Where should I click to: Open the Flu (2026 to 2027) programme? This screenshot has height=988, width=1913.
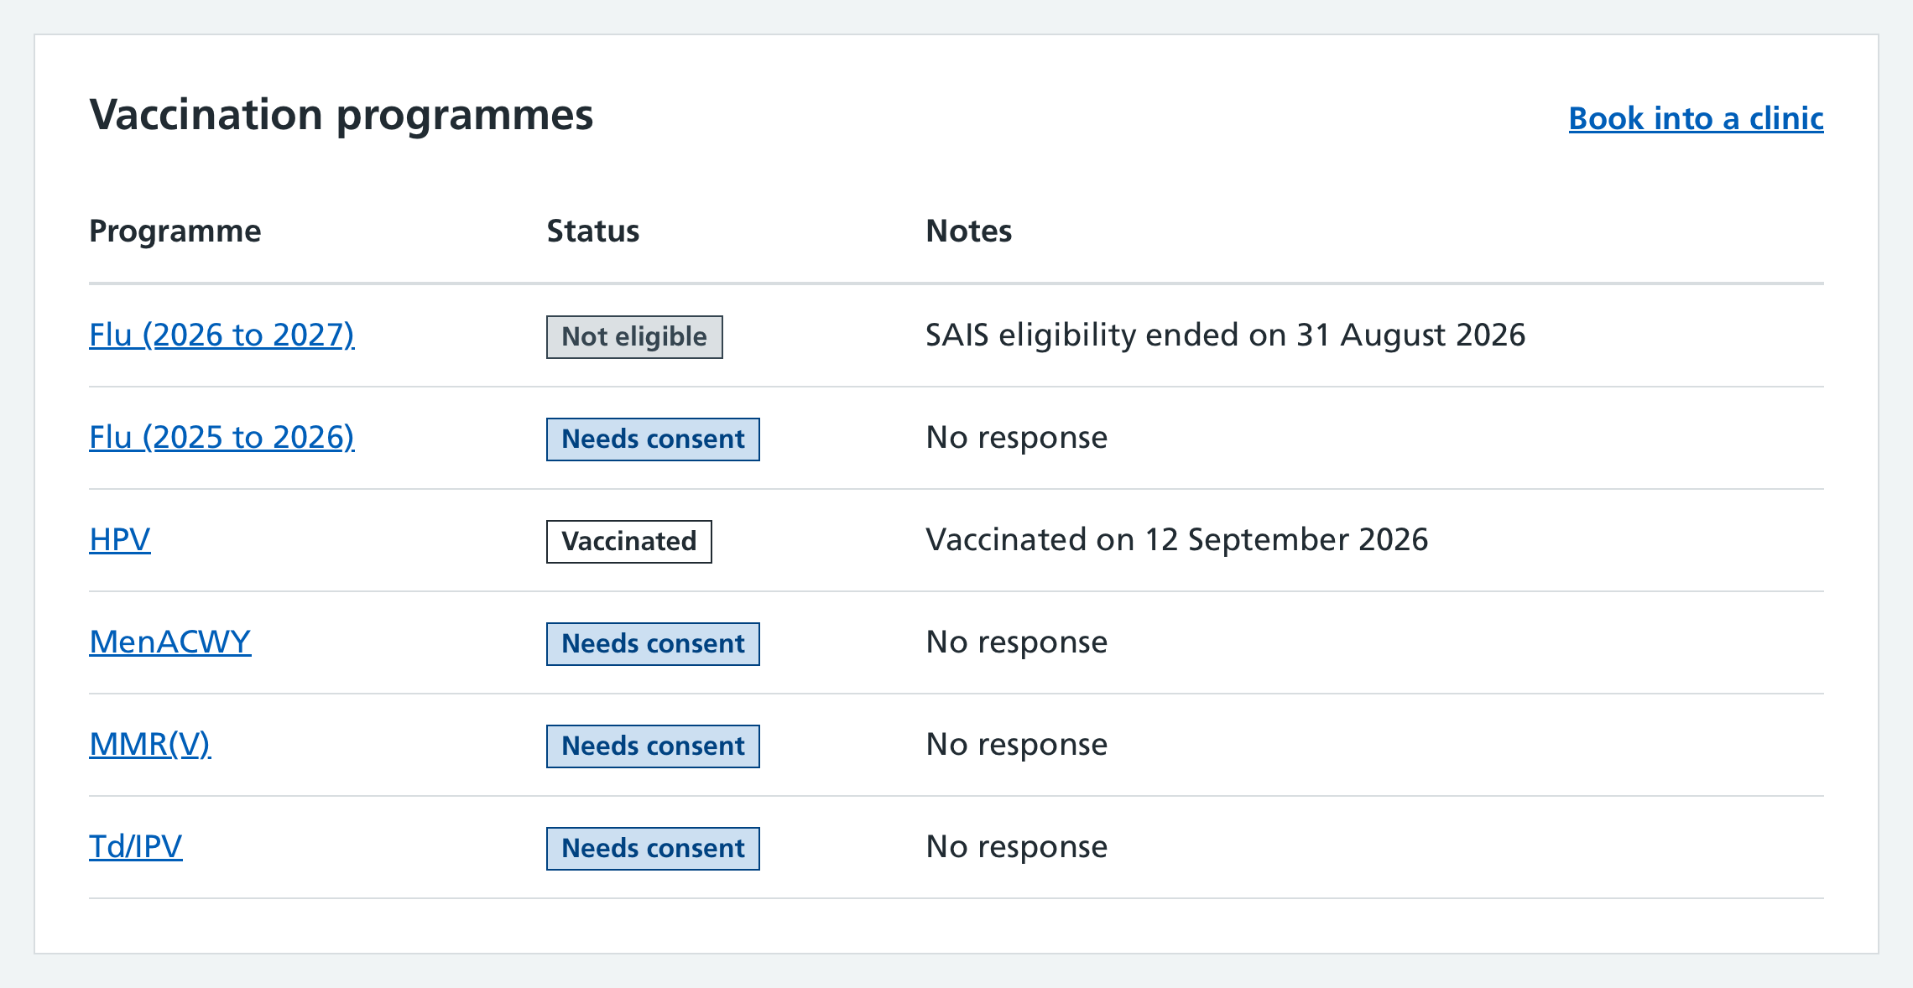[222, 335]
